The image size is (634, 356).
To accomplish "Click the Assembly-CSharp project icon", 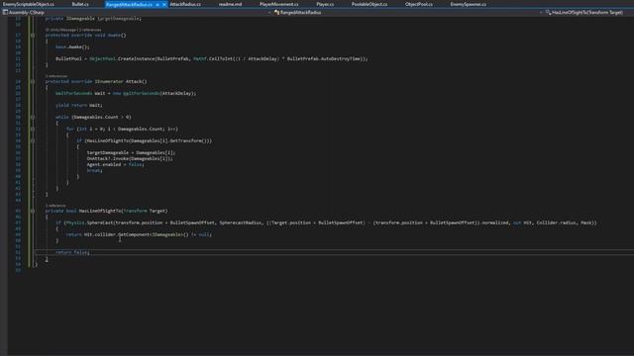I will click(x=5, y=13).
